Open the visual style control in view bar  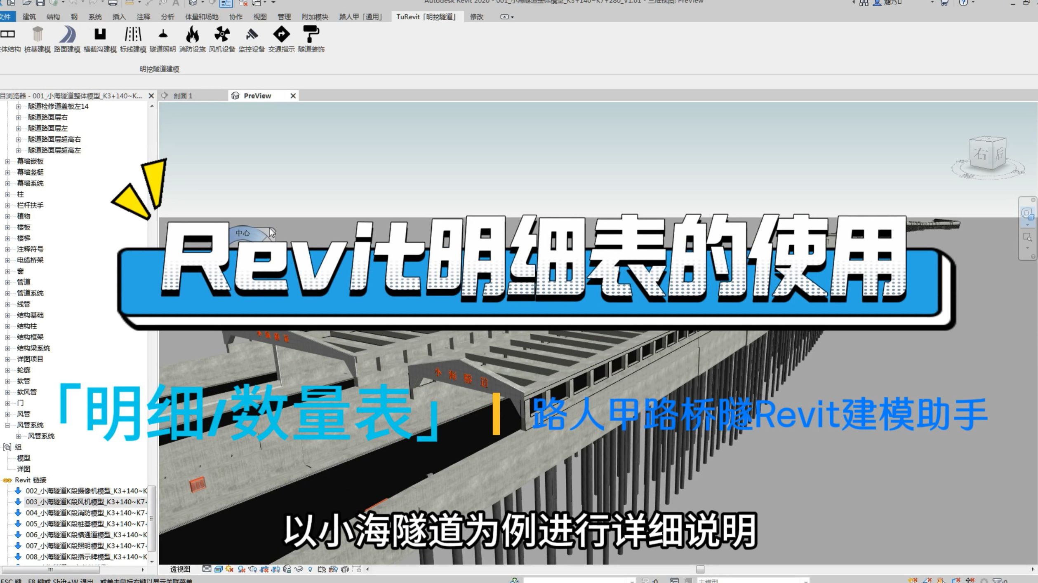coord(218,569)
